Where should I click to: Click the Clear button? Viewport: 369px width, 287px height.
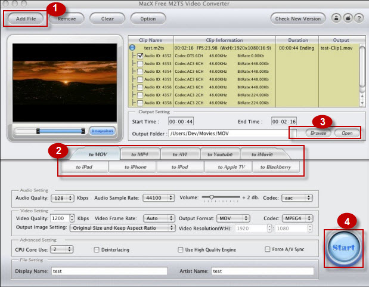point(107,18)
